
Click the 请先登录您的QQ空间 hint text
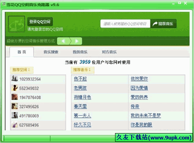45,29
